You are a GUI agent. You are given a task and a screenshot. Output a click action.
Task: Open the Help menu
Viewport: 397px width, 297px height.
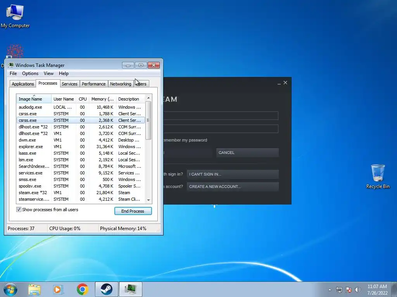pyautogui.click(x=64, y=73)
